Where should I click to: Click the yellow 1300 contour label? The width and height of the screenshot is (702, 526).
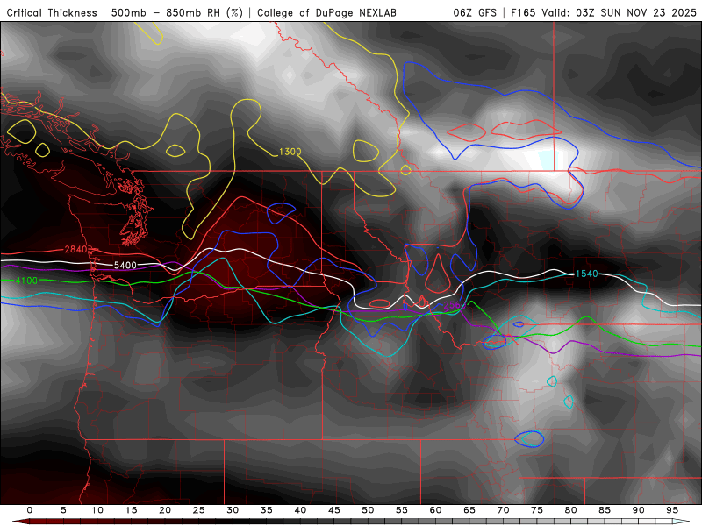[x=290, y=152]
